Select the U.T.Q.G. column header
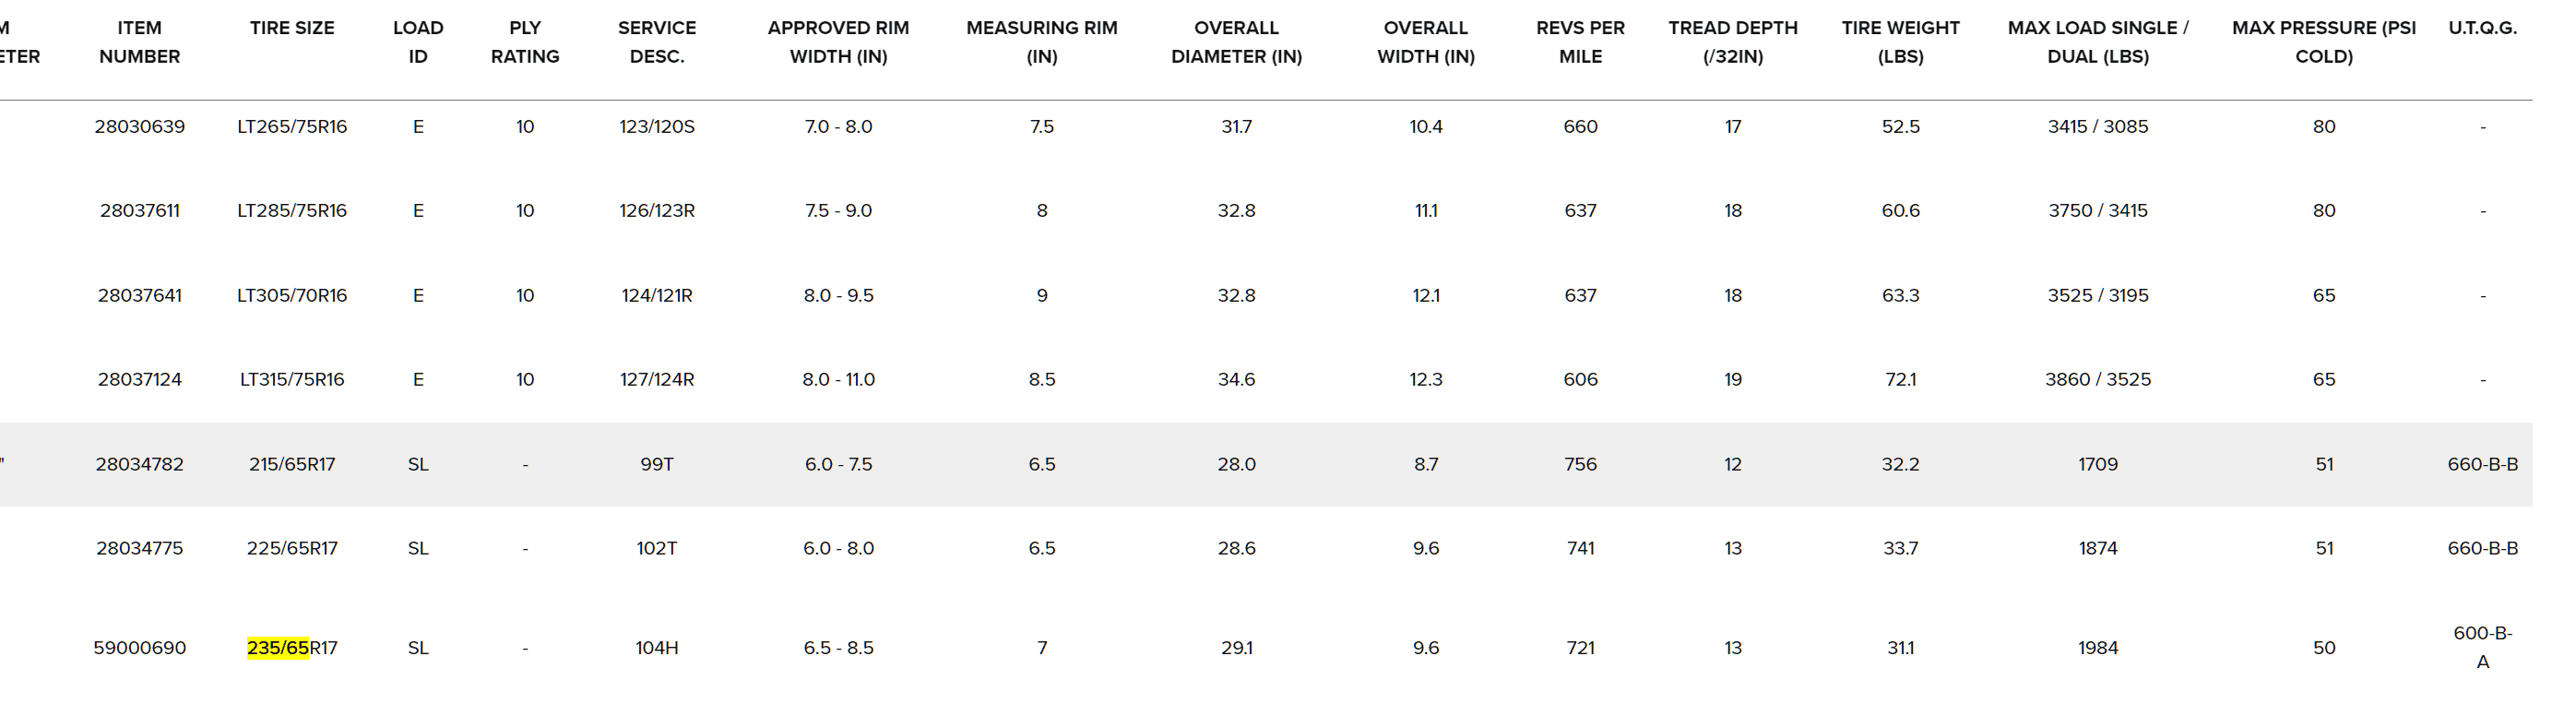The width and height of the screenshot is (2576, 704). pos(2482,28)
